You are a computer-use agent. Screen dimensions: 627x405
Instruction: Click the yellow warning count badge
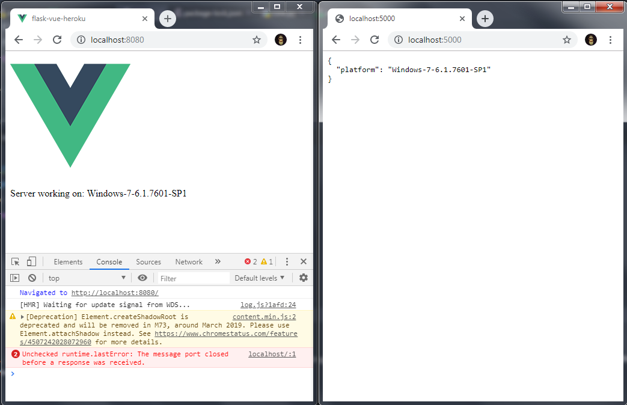click(267, 261)
